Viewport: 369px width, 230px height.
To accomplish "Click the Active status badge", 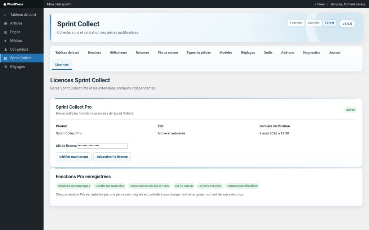I will (x=350, y=110).
